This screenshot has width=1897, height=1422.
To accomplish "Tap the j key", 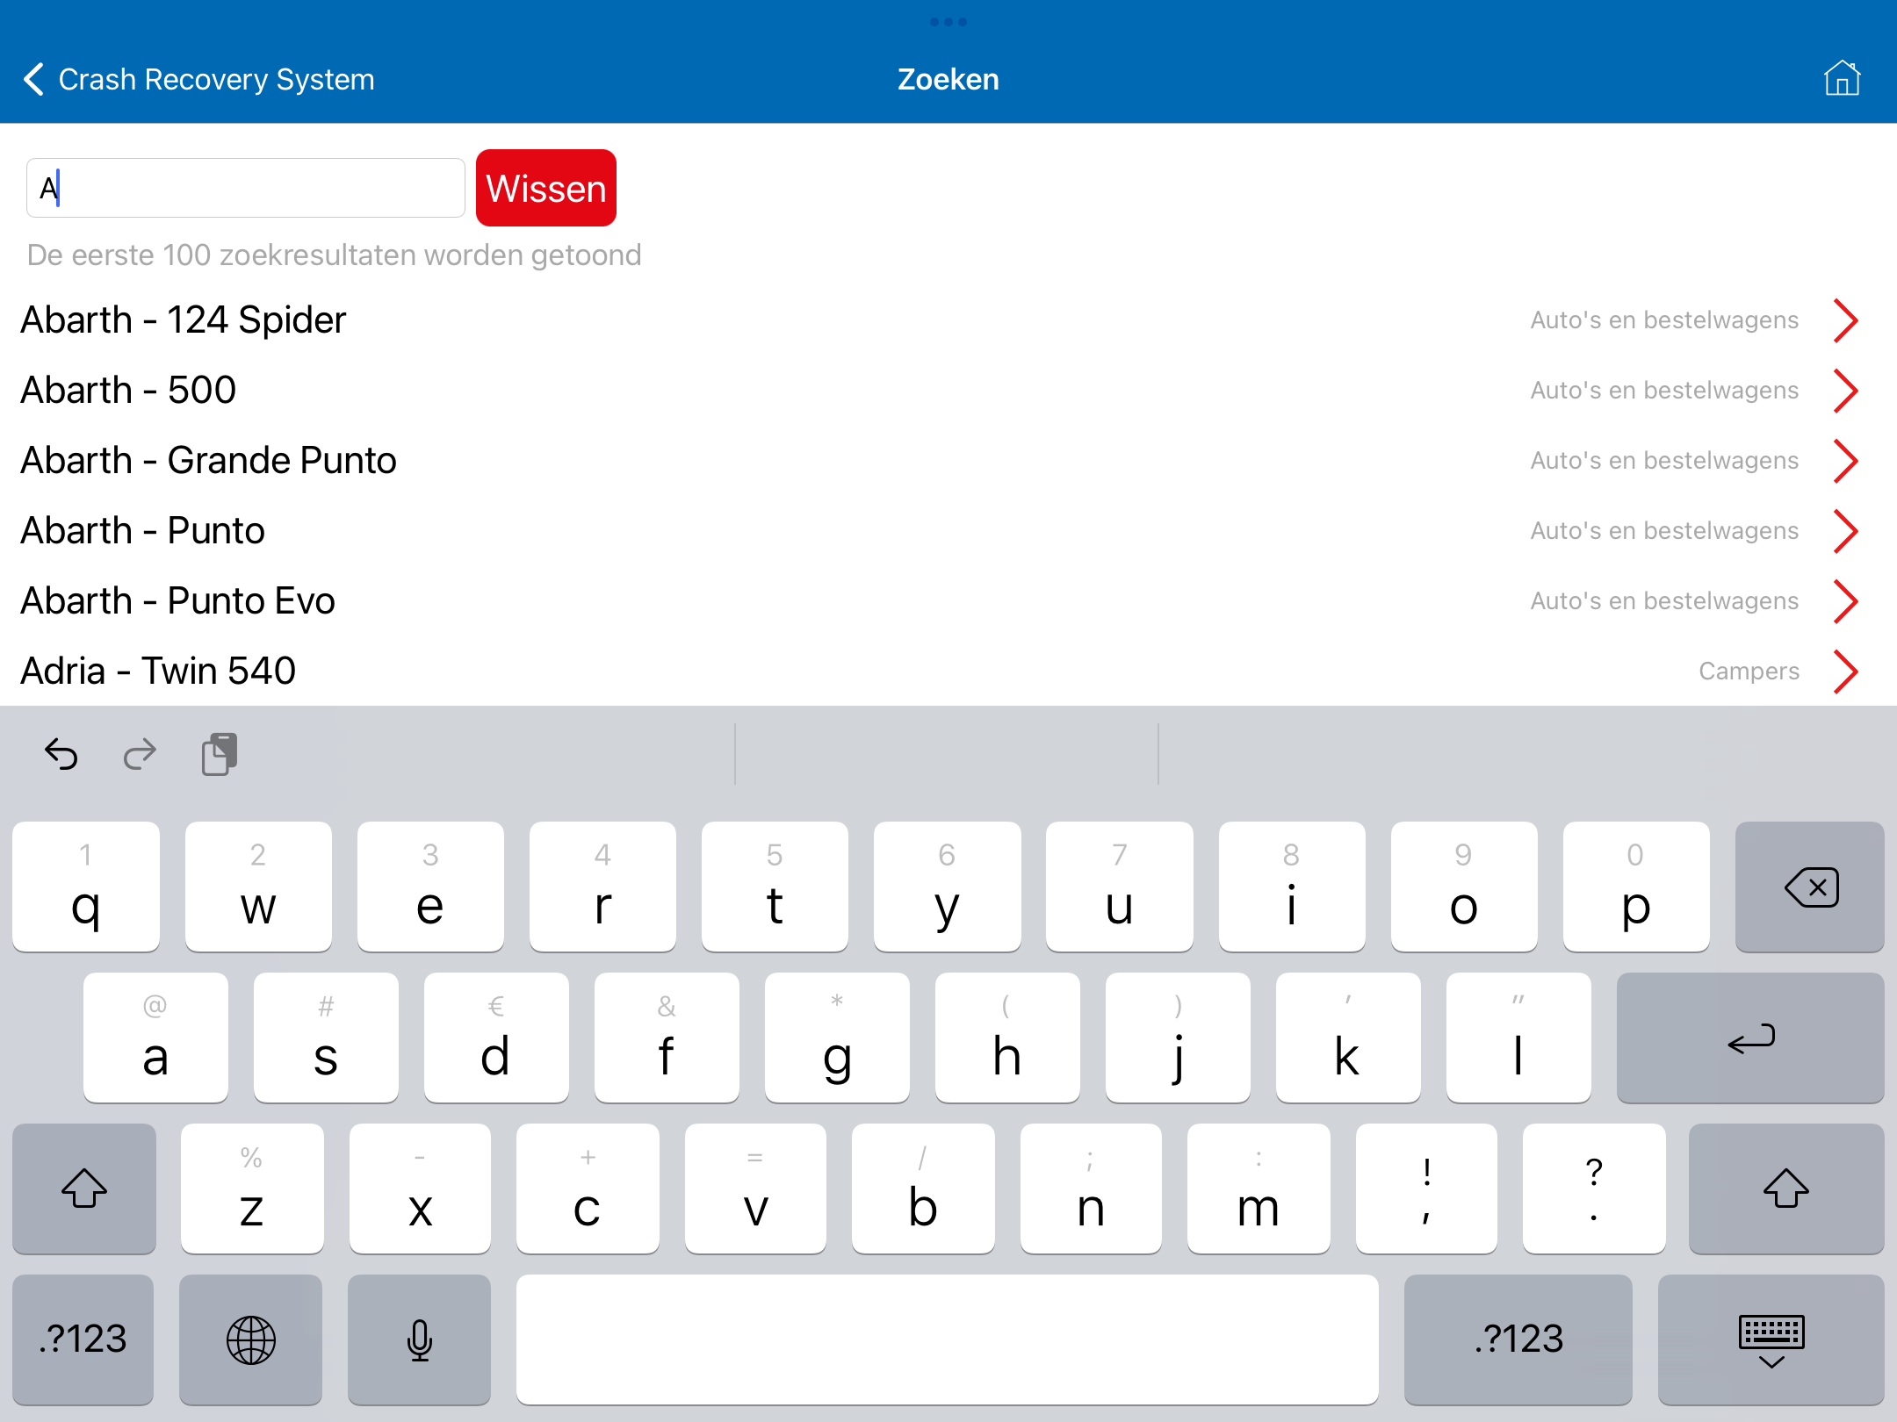I will click(1178, 1038).
